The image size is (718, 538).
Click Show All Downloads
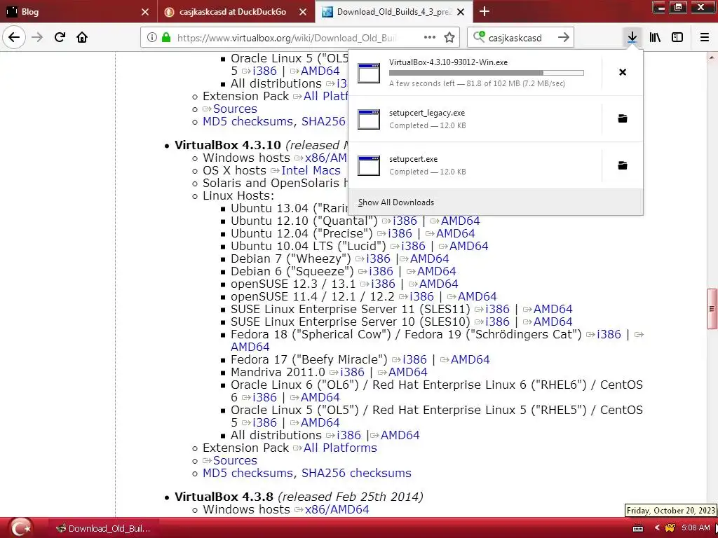(396, 202)
